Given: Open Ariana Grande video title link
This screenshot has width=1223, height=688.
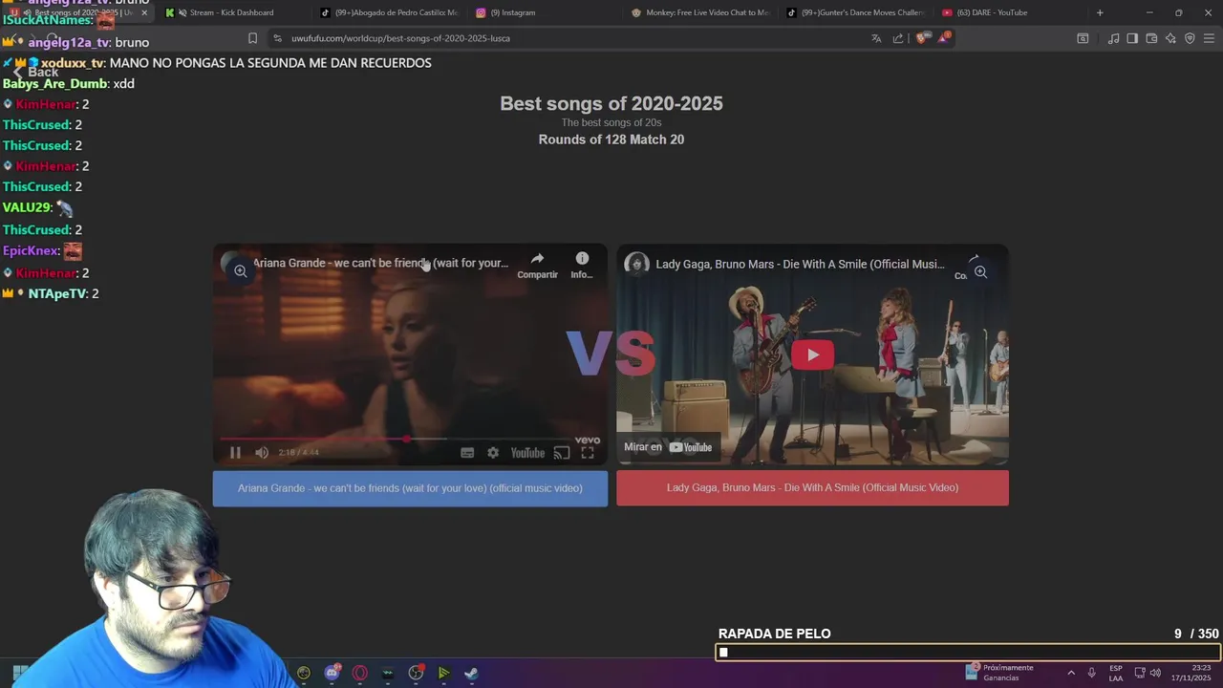Looking at the screenshot, I should [380, 263].
